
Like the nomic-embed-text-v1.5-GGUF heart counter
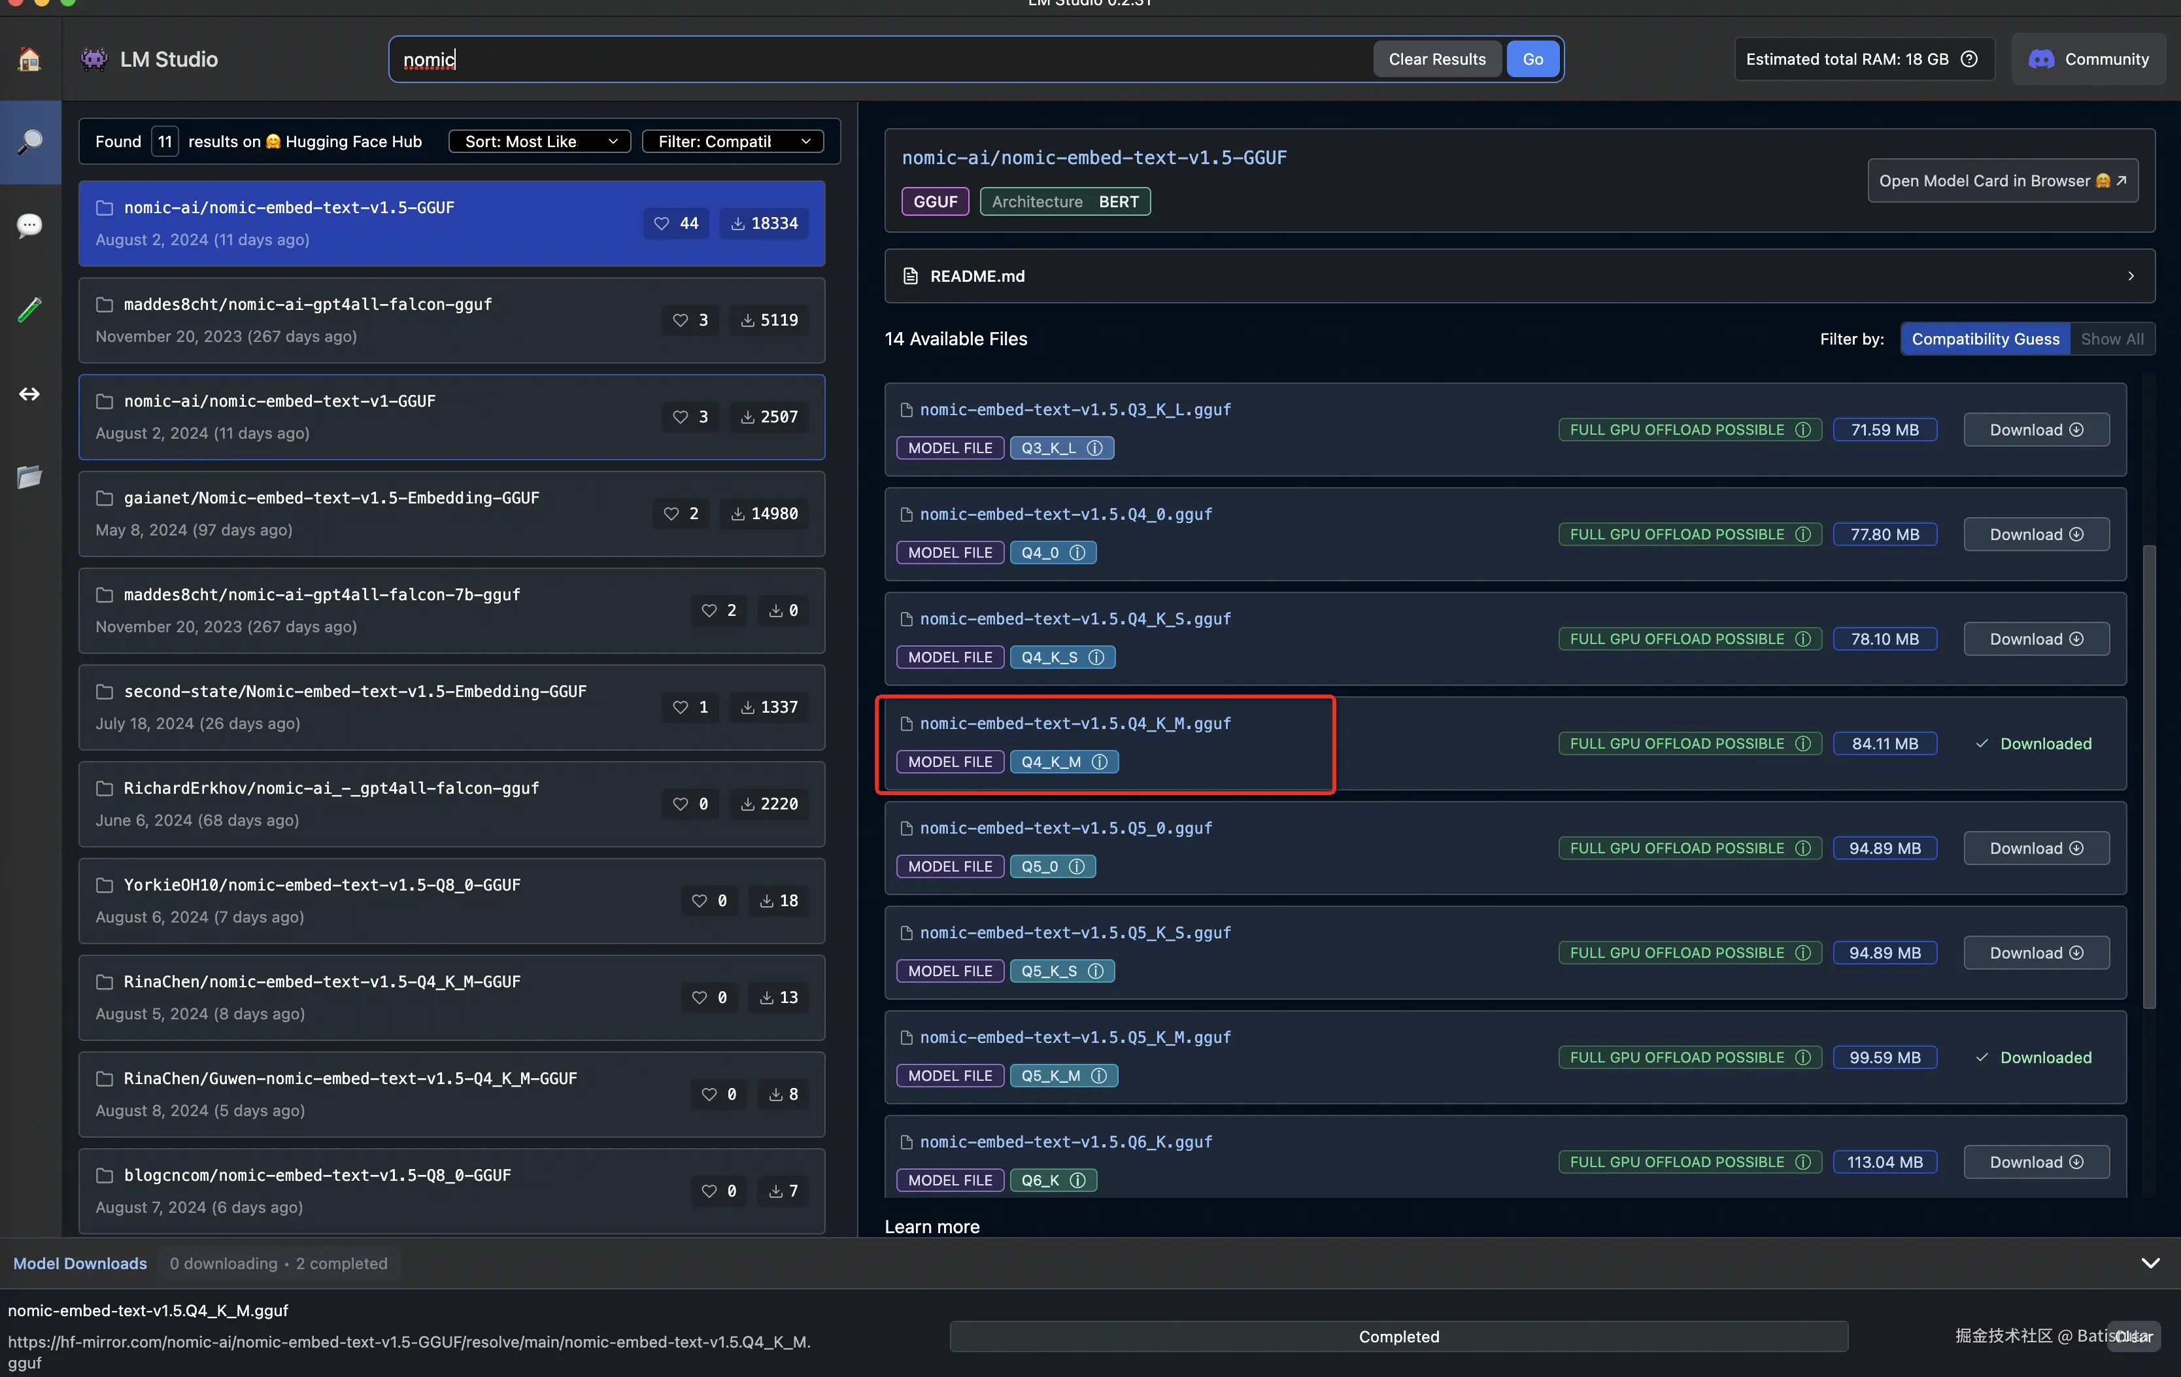click(x=675, y=223)
